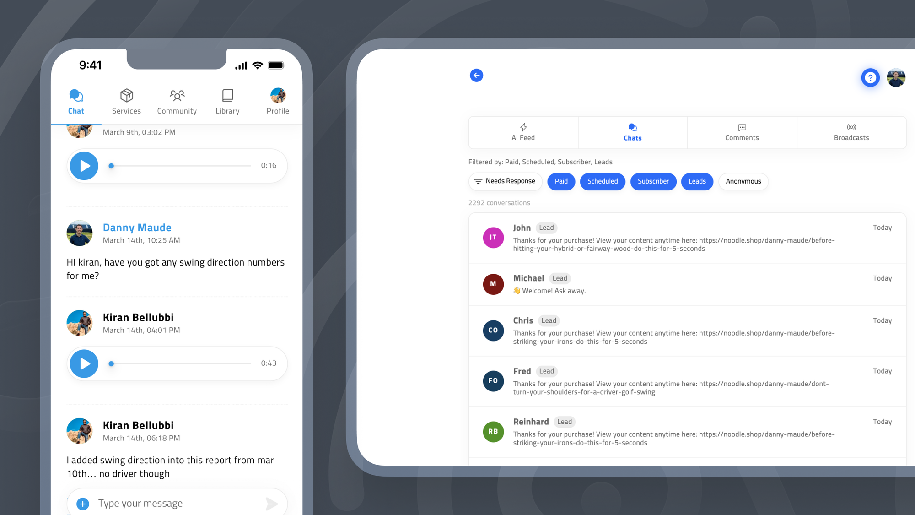The image size is (915, 515).
Task: Toggle the Paid filter chip
Action: click(561, 181)
